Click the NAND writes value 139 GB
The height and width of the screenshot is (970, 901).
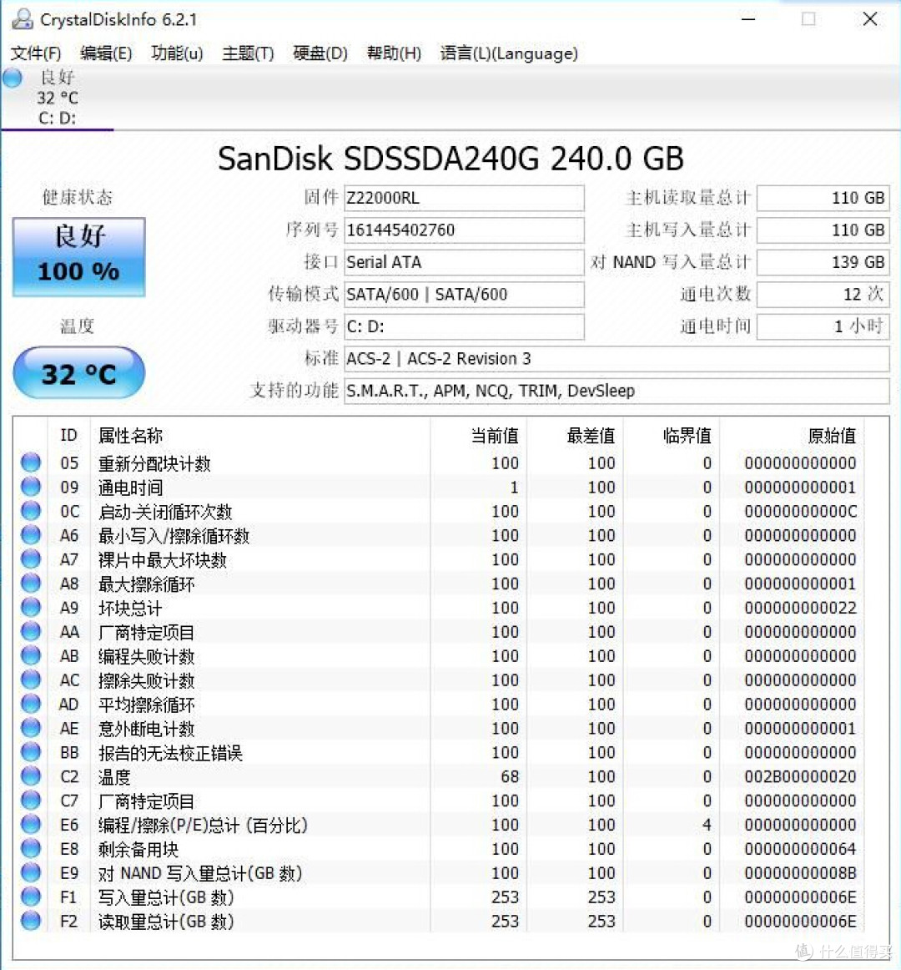[x=823, y=262]
